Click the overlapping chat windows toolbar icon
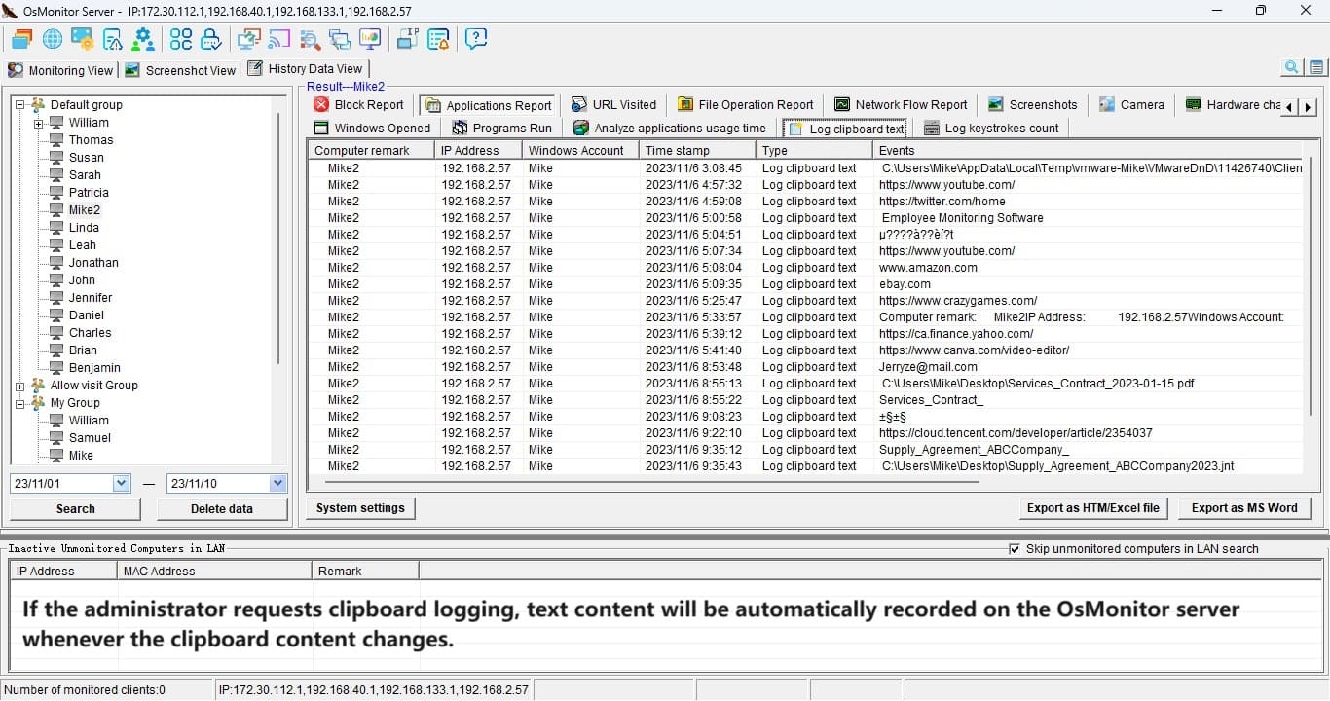 [x=340, y=39]
